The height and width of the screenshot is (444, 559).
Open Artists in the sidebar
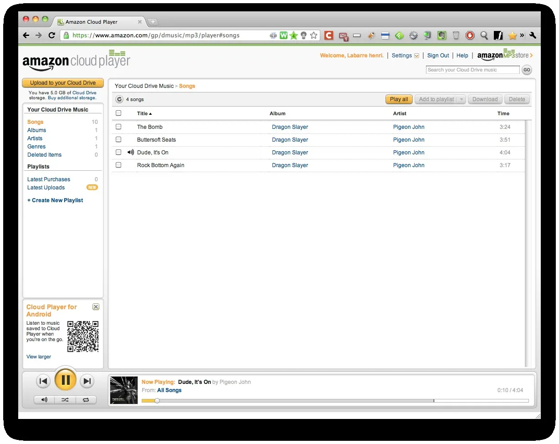pos(35,138)
